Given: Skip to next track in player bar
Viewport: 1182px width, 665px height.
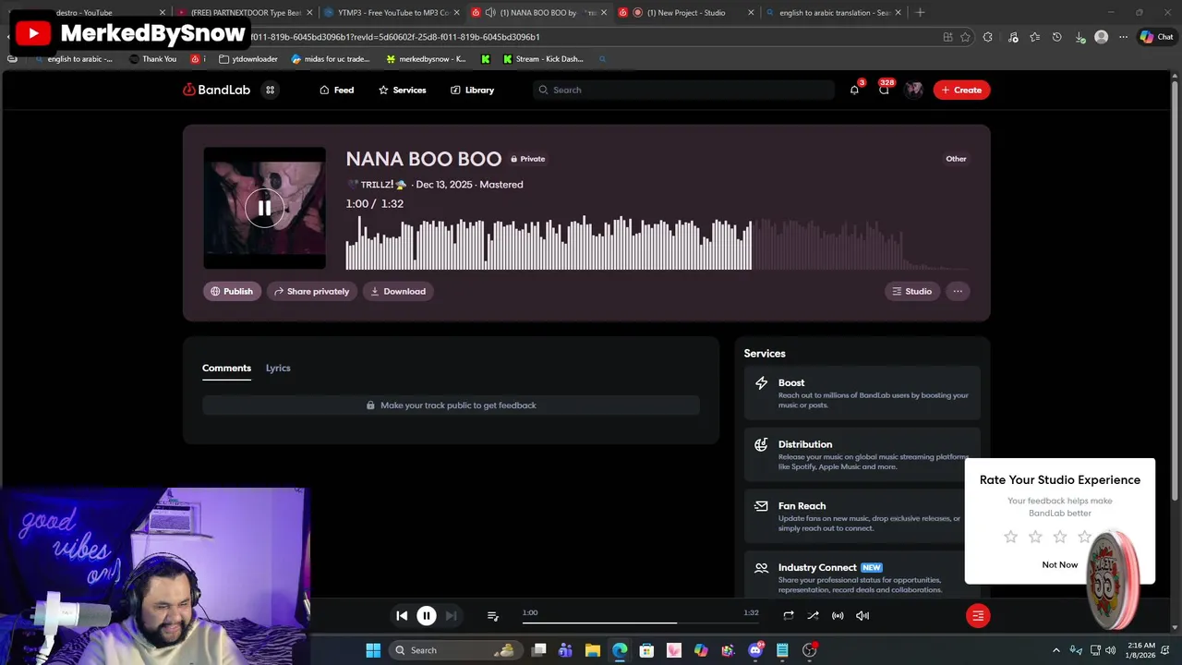Looking at the screenshot, I should [x=451, y=615].
